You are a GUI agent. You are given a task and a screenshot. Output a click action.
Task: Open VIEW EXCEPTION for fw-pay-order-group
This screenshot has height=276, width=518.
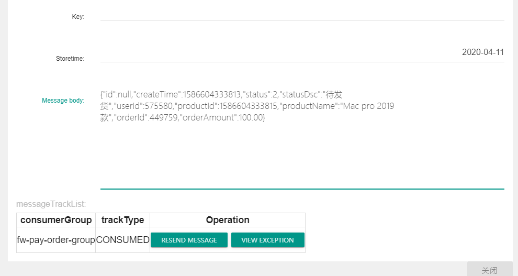tap(267, 240)
